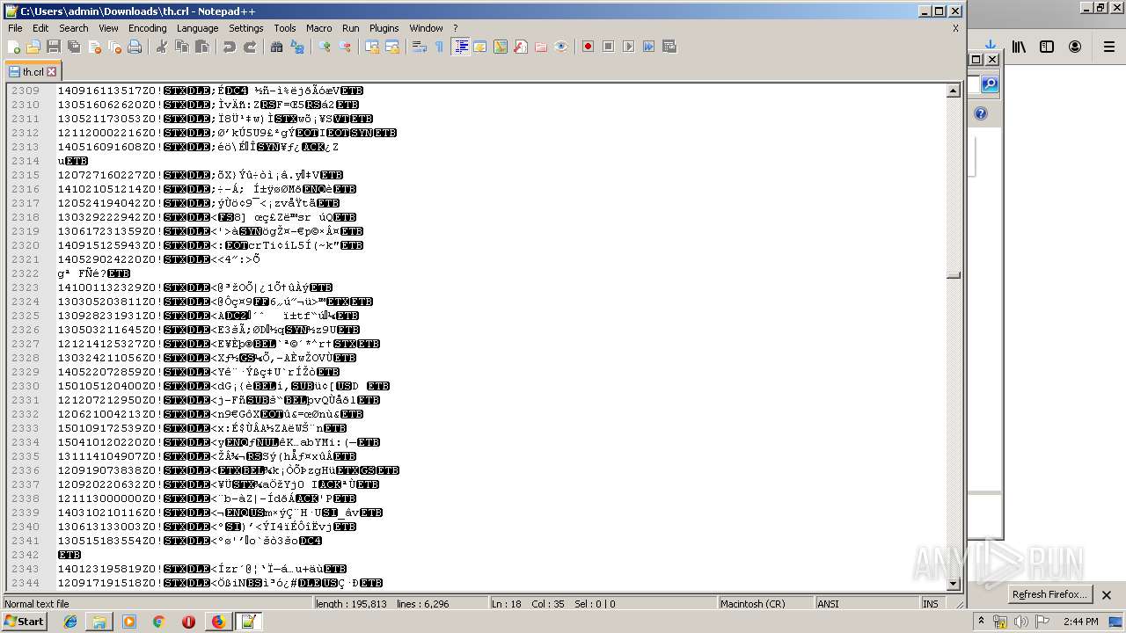Click the Paste toolbar icon
1126x633 pixels.
202,47
